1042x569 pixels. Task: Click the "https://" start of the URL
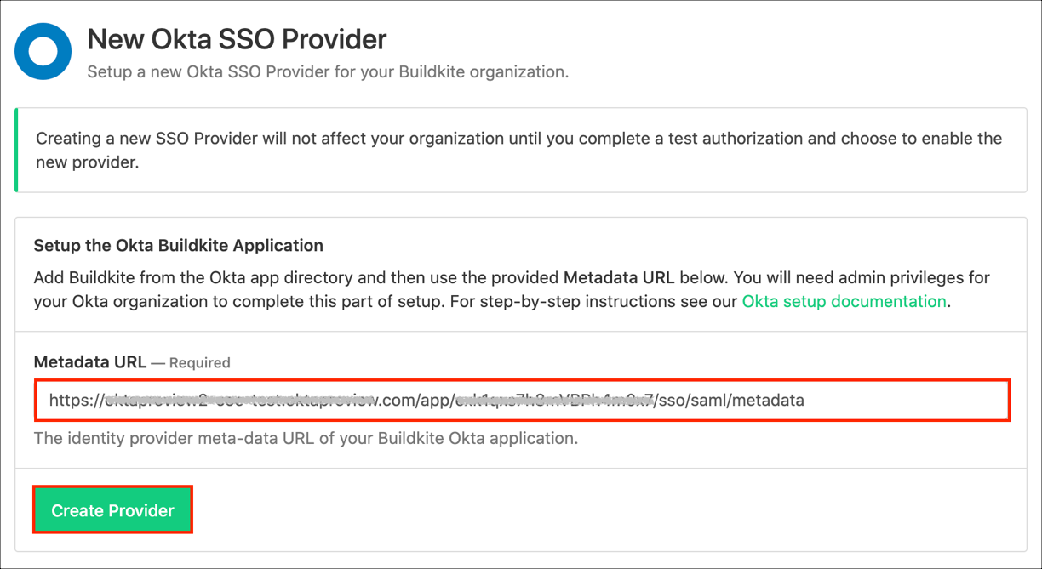[x=75, y=400]
